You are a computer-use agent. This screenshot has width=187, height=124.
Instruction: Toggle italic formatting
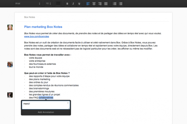(73, 4)
